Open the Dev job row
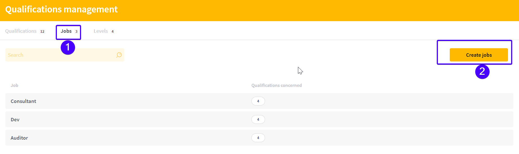 259,119
